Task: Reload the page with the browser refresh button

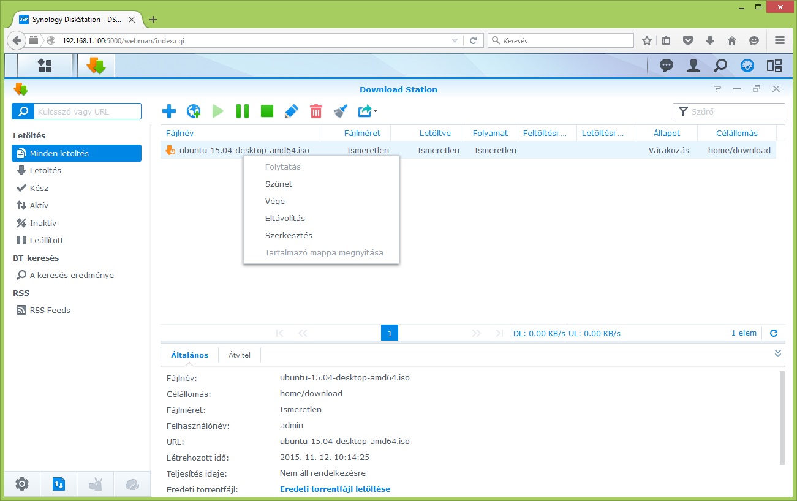Action: (x=473, y=40)
